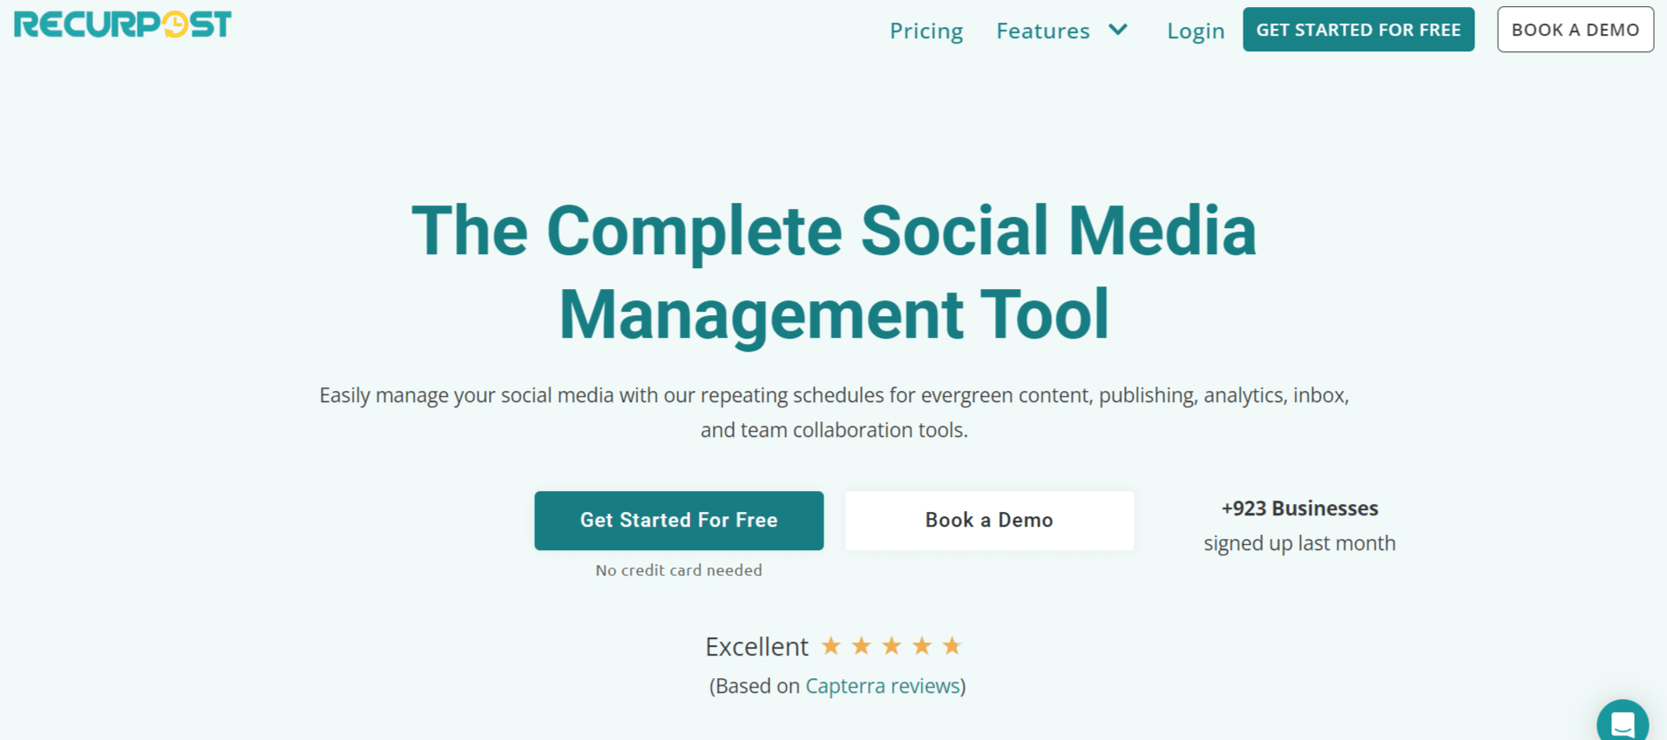Click the middle rating star
The image size is (1667, 740).
coord(891,646)
